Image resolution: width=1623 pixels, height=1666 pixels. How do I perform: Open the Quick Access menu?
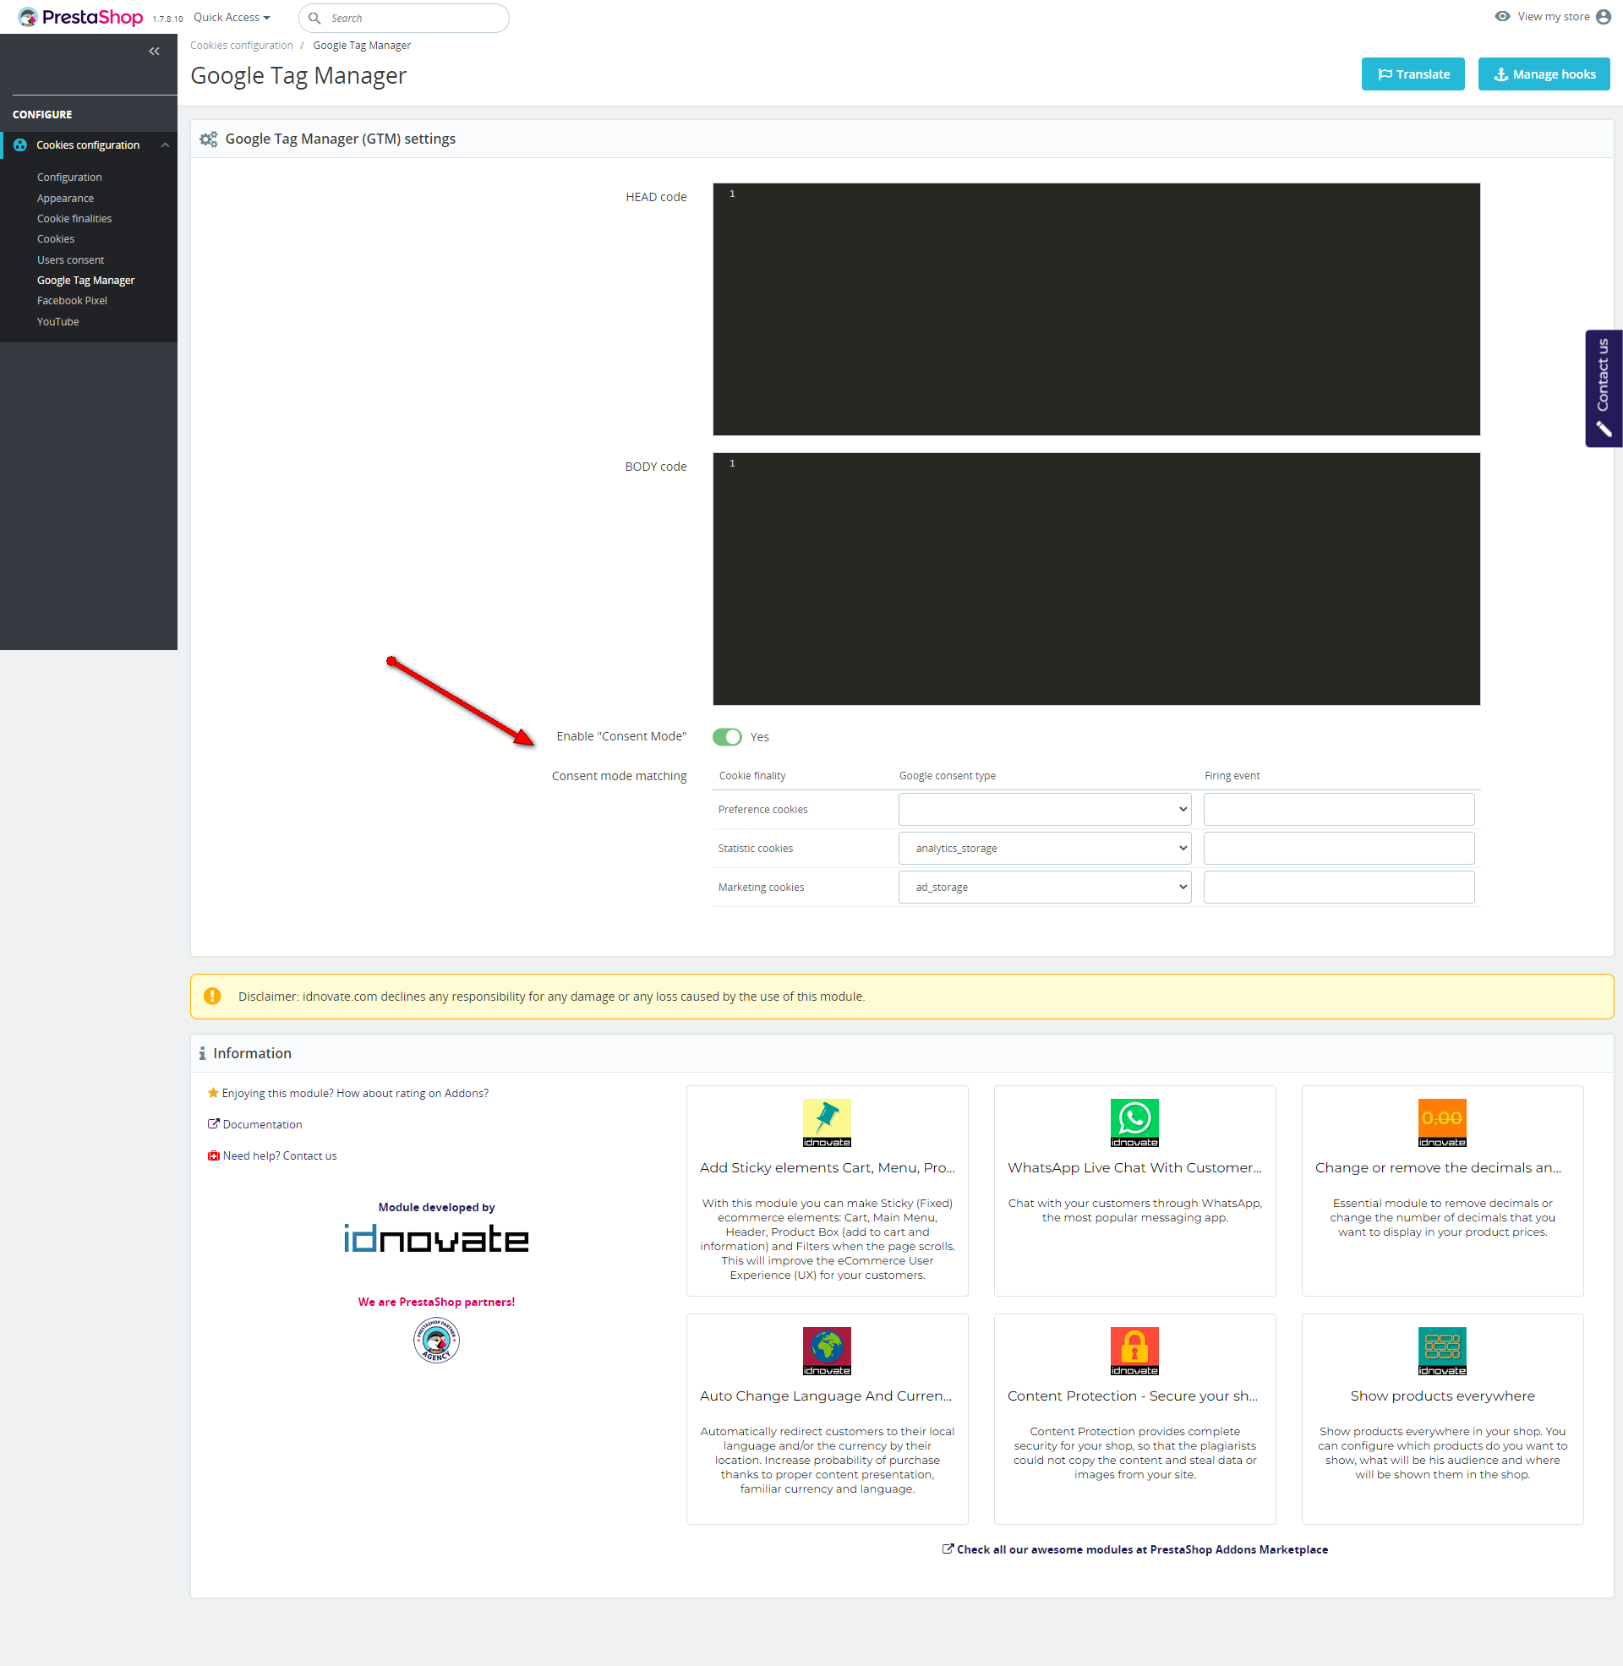[x=231, y=18]
